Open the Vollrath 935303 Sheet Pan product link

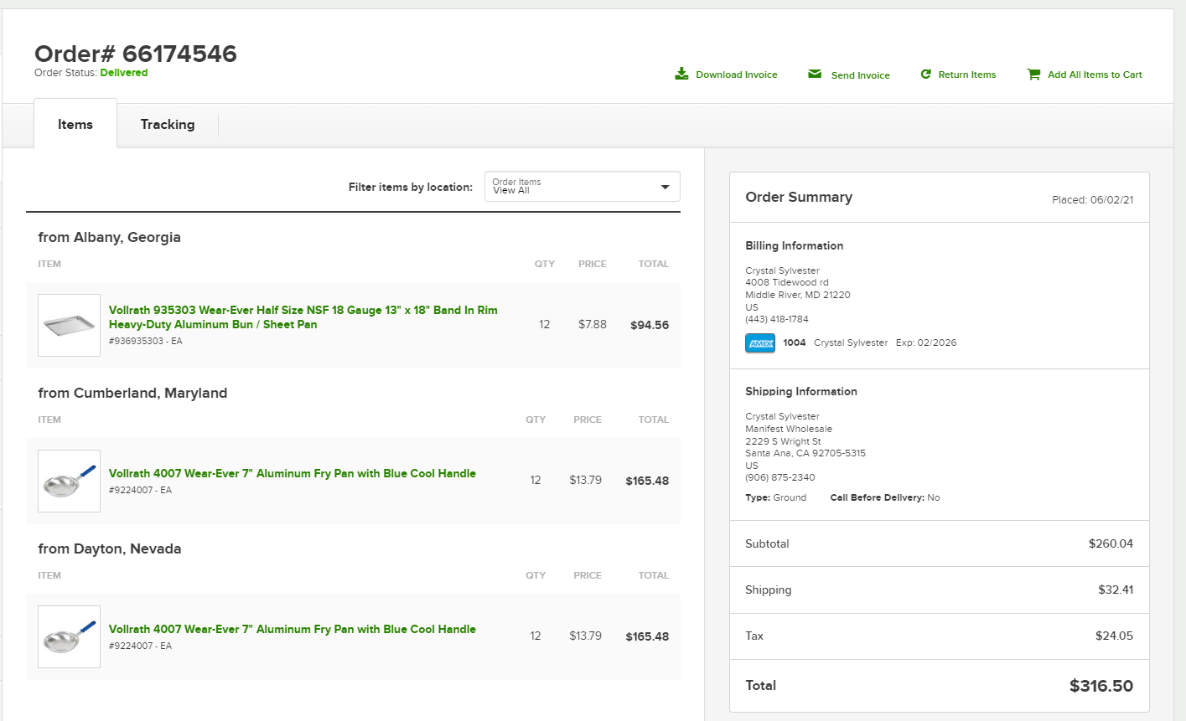coord(303,317)
